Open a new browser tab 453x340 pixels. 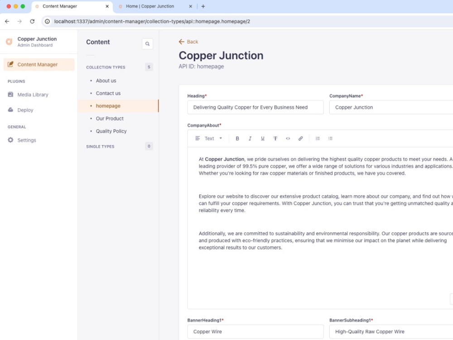tap(203, 6)
